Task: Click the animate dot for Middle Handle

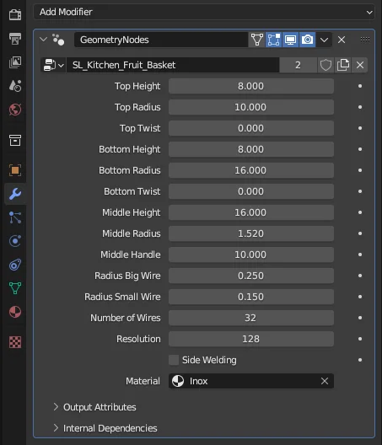Action: pyautogui.click(x=360, y=255)
